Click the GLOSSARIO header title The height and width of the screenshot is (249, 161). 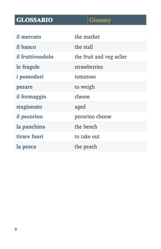pos(35,20)
